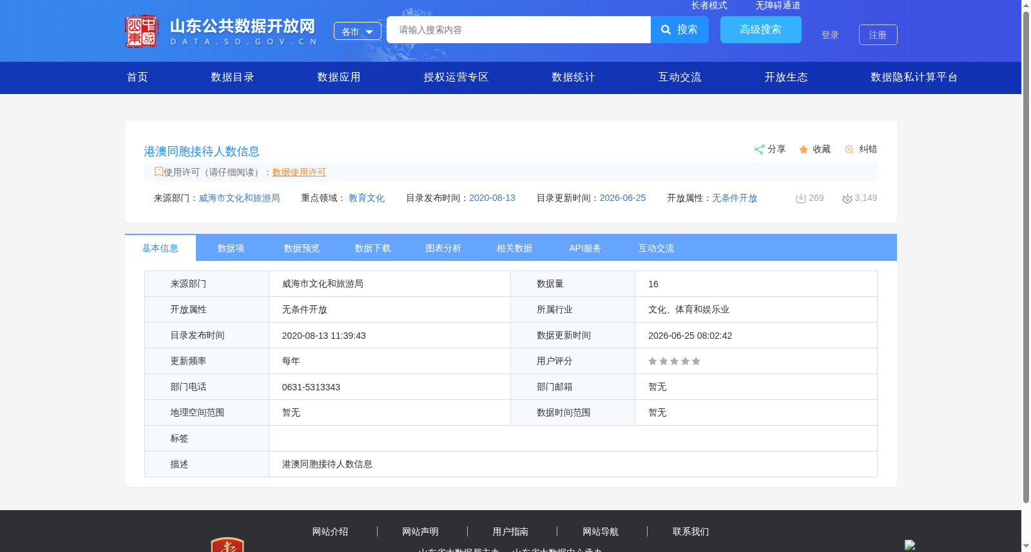Click the download count icon beside 269
This screenshot has width=1031, height=552.
[x=801, y=198]
